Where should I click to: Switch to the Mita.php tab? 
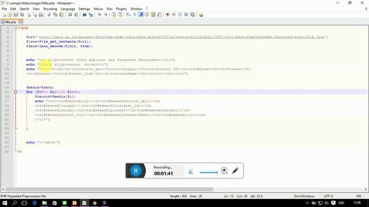[x=10, y=22]
